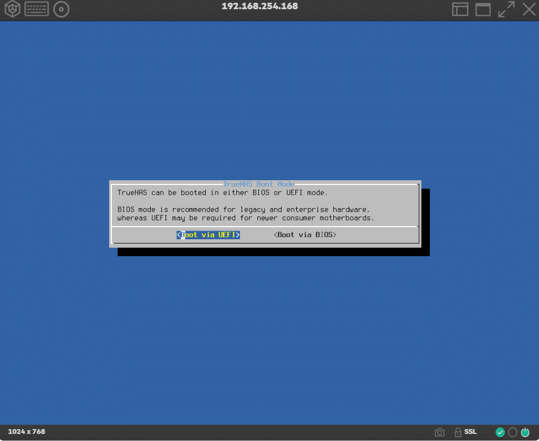
Task: Click the 1024 x 768 resolution text
Action: pos(27,432)
